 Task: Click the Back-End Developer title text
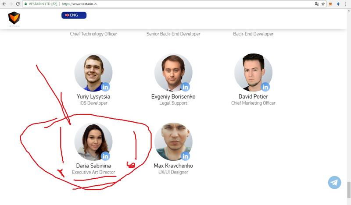[253, 34]
